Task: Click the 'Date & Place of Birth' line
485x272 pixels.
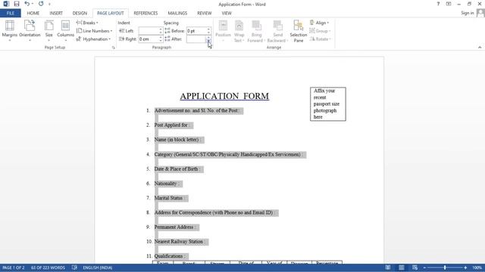Action: tap(177, 169)
